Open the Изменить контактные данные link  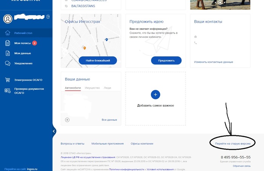(213, 62)
